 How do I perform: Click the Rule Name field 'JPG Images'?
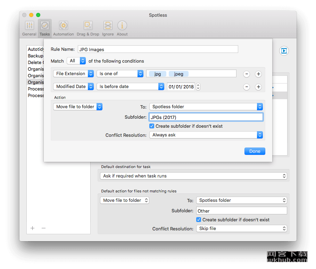158,49
